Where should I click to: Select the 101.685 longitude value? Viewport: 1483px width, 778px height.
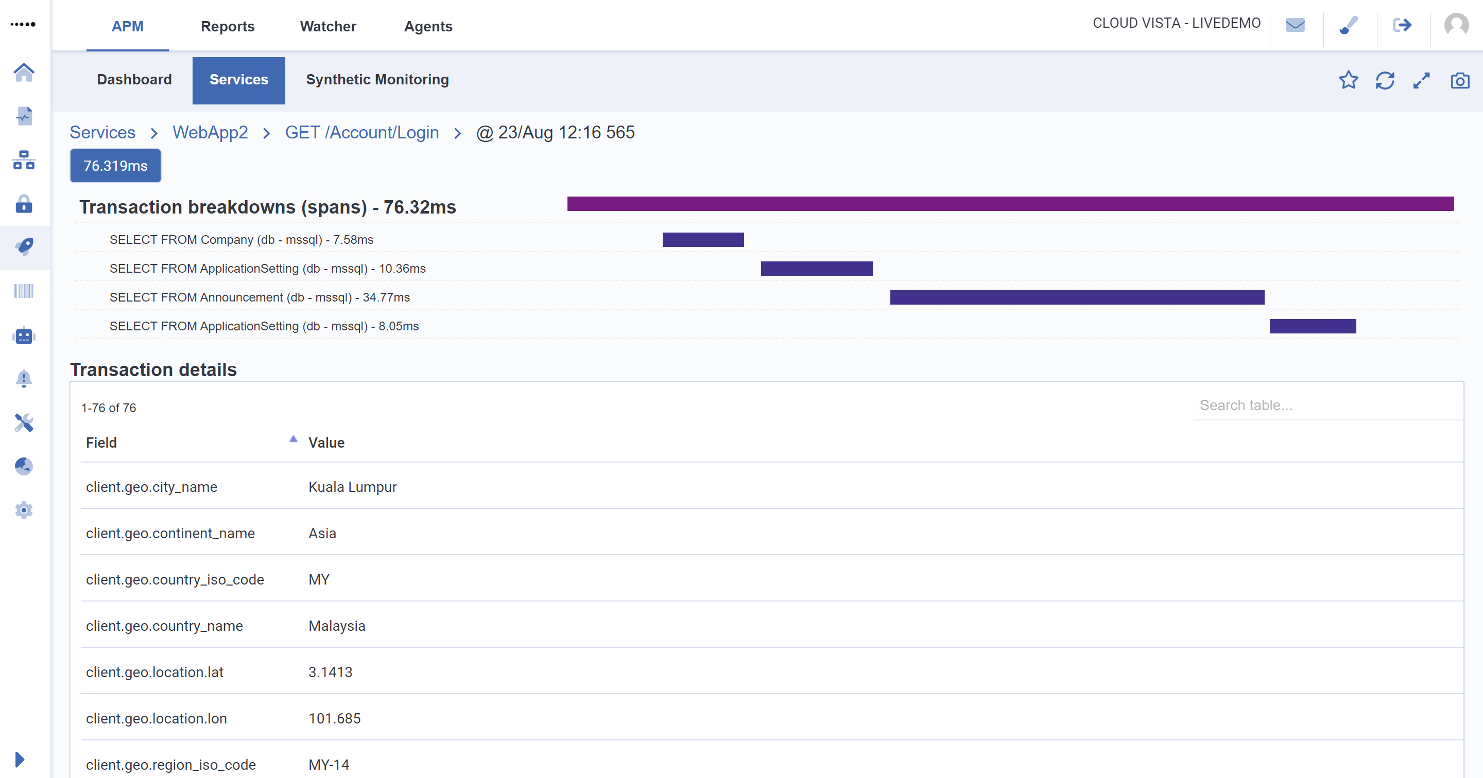[335, 718]
